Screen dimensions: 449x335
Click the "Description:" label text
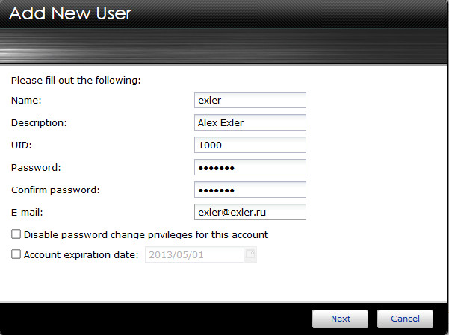(x=40, y=122)
